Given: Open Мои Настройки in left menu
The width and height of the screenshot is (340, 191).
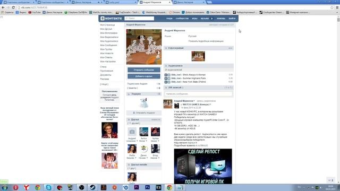Looking at the screenshot, I should pyautogui.click(x=108, y=62).
